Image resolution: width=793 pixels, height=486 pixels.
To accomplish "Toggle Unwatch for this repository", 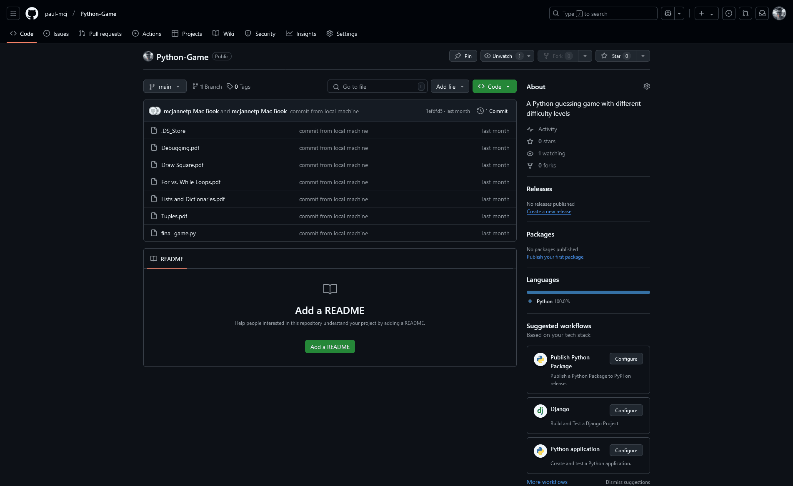I will [x=502, y=56].
